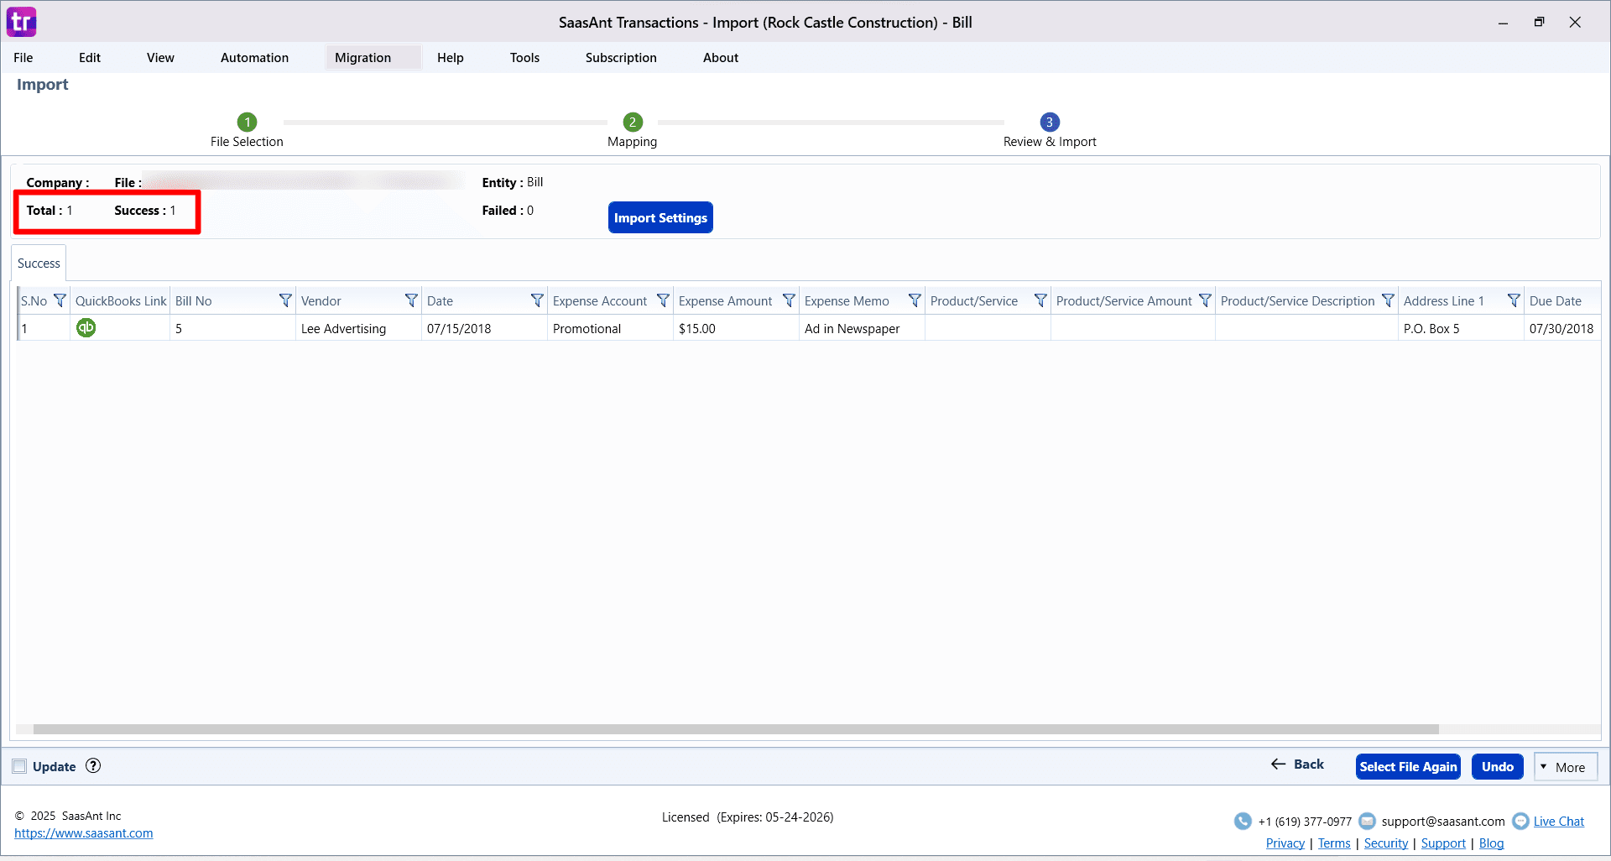
Task: Click step 3 Review & Import circle
Action: coord(1050,122)
